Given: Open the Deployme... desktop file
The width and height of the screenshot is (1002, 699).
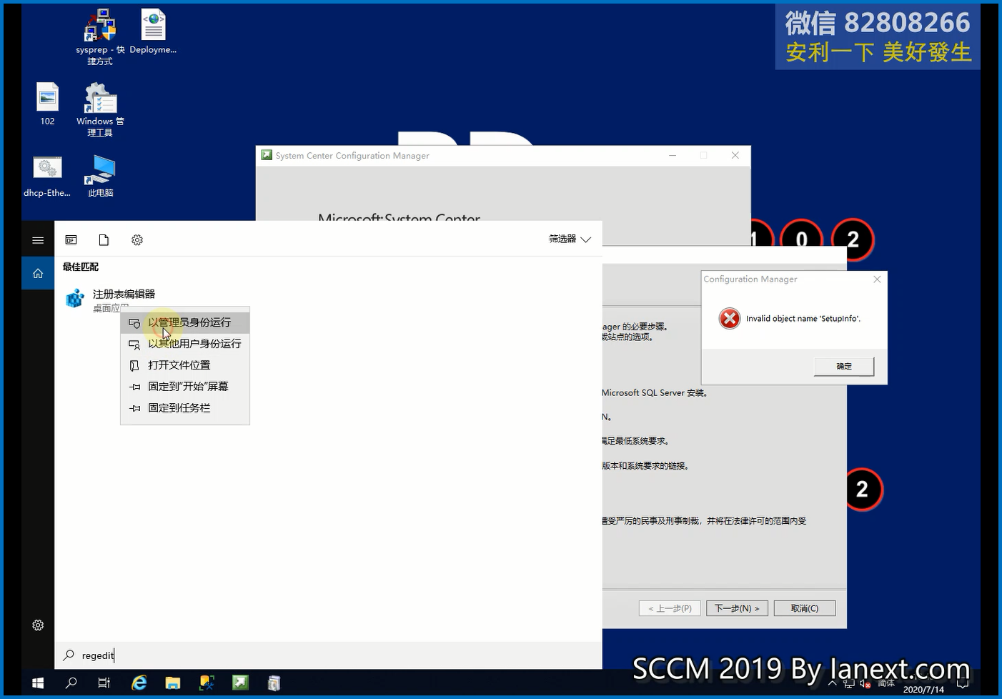Looking at the screenshot, I should point(153,32).
